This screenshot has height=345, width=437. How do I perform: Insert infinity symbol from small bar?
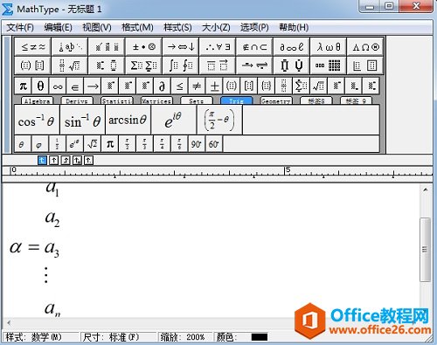[x=58, y=86]
